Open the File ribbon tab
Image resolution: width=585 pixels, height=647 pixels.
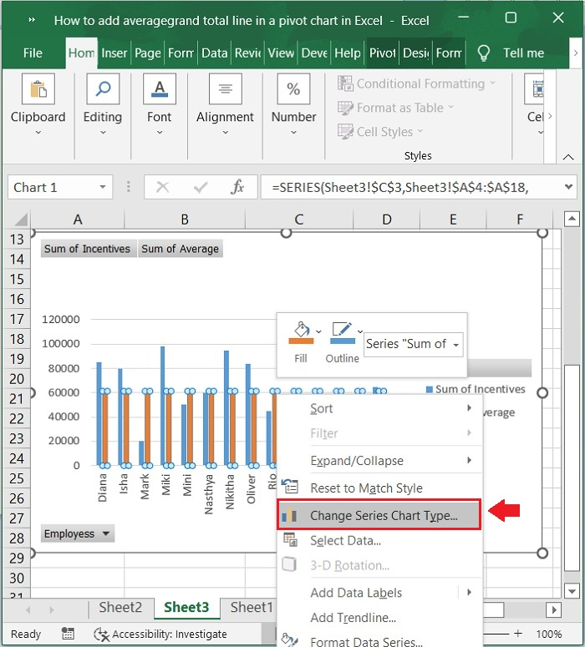pos(33,53)
